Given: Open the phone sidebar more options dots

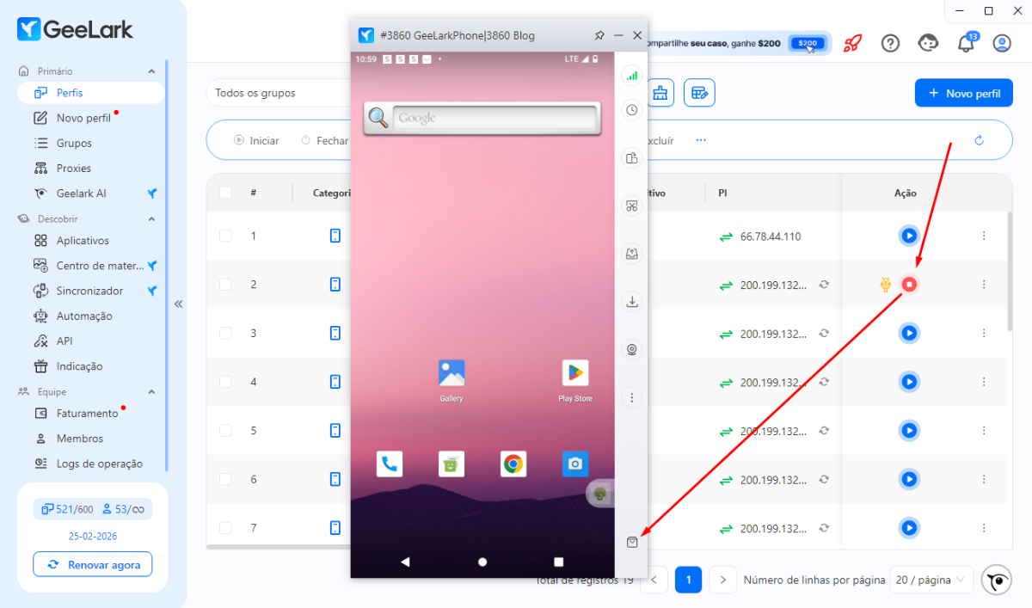Looking at the screenshot, I should [x=632, y=398].
